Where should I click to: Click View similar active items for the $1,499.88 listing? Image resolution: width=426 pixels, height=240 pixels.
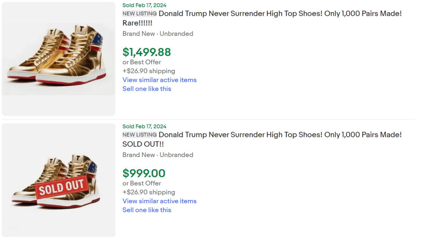pyautogui.click(x=159, y=80)
